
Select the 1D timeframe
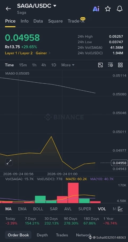pos(53,65)
